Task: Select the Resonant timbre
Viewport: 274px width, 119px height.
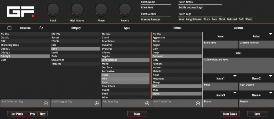Action: (x=177, y=79)
